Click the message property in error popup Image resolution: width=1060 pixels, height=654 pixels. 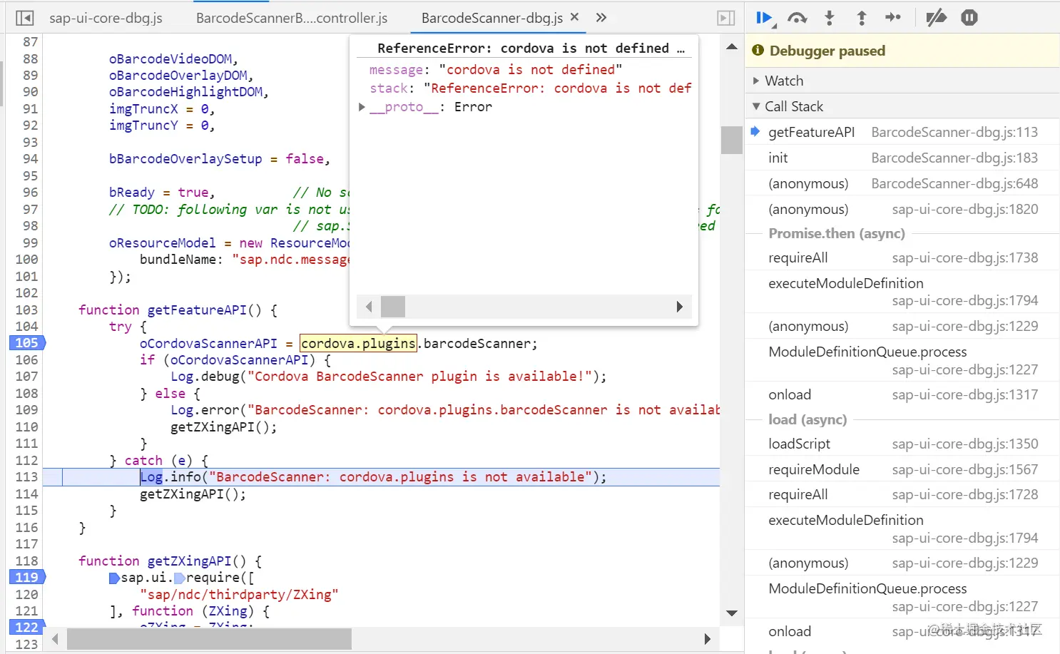(x=396, y=70)
